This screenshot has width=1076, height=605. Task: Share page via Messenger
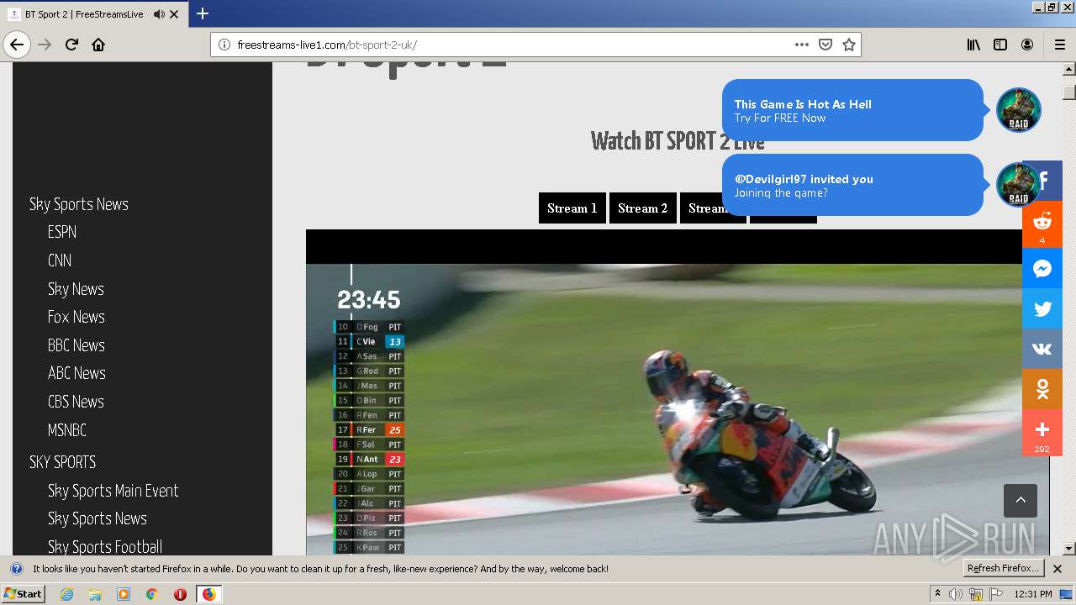[1042, 268]
